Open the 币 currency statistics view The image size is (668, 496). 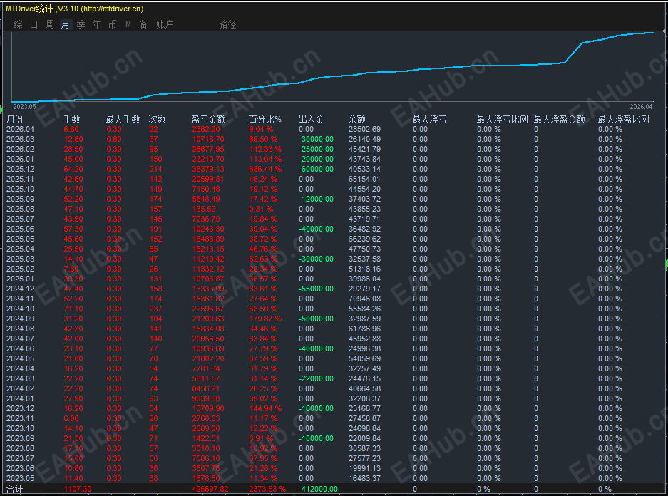tap(111, 24)
